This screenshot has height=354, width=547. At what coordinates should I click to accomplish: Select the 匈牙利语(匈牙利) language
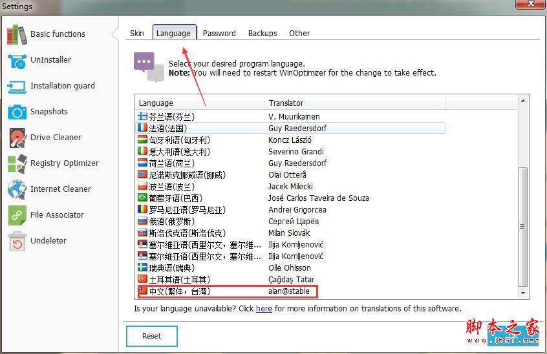(180, 140)
